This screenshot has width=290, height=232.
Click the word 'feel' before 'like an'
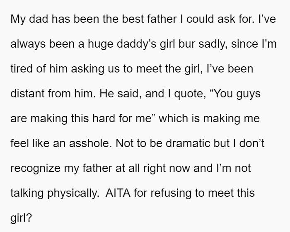pos(19,143)
